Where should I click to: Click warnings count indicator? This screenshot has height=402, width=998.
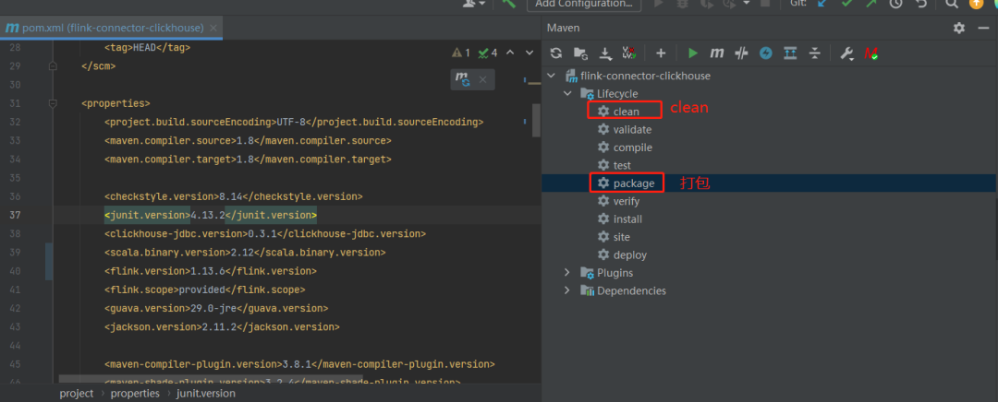point(461,53)
